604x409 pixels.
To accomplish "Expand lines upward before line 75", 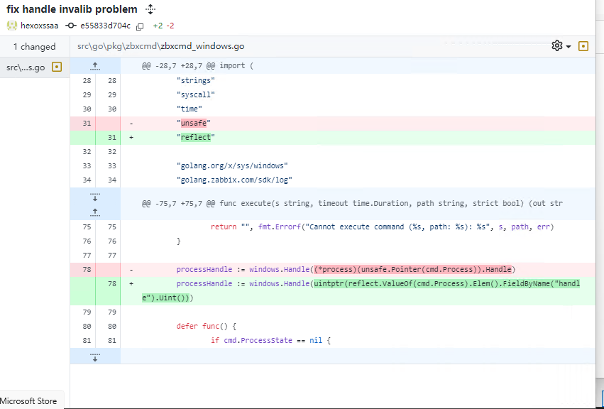I will [x=95, y=211].
